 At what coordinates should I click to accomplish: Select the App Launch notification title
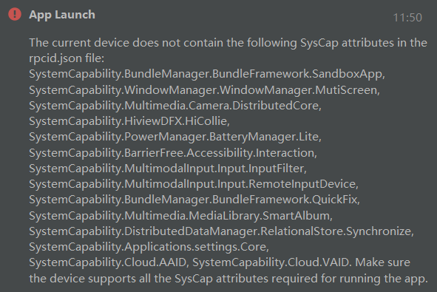pos(62,15)
